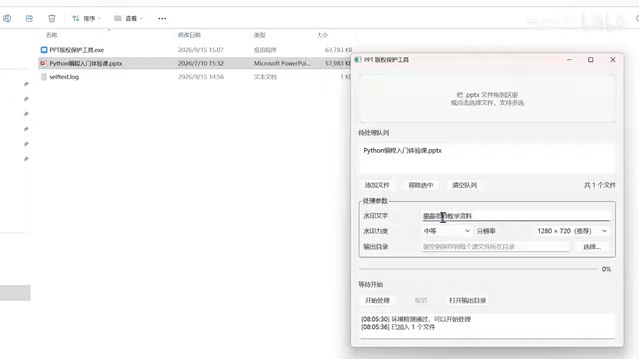Select the selftest.log file name
This screenshot has height=359, width=639.
[64, 77]
